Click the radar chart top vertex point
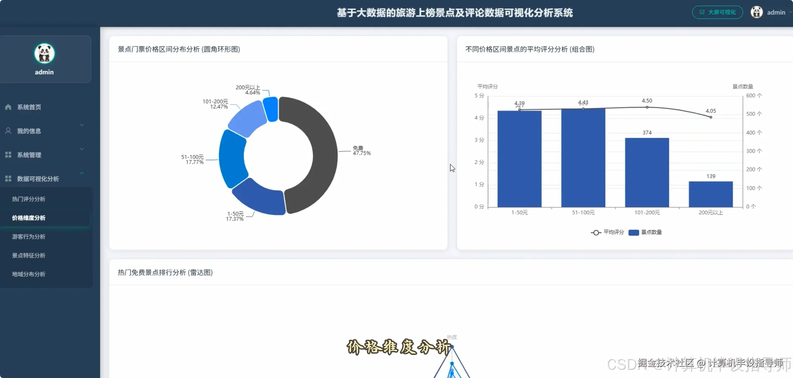This screenshot has width=793, height=378. tap(452, 346)
